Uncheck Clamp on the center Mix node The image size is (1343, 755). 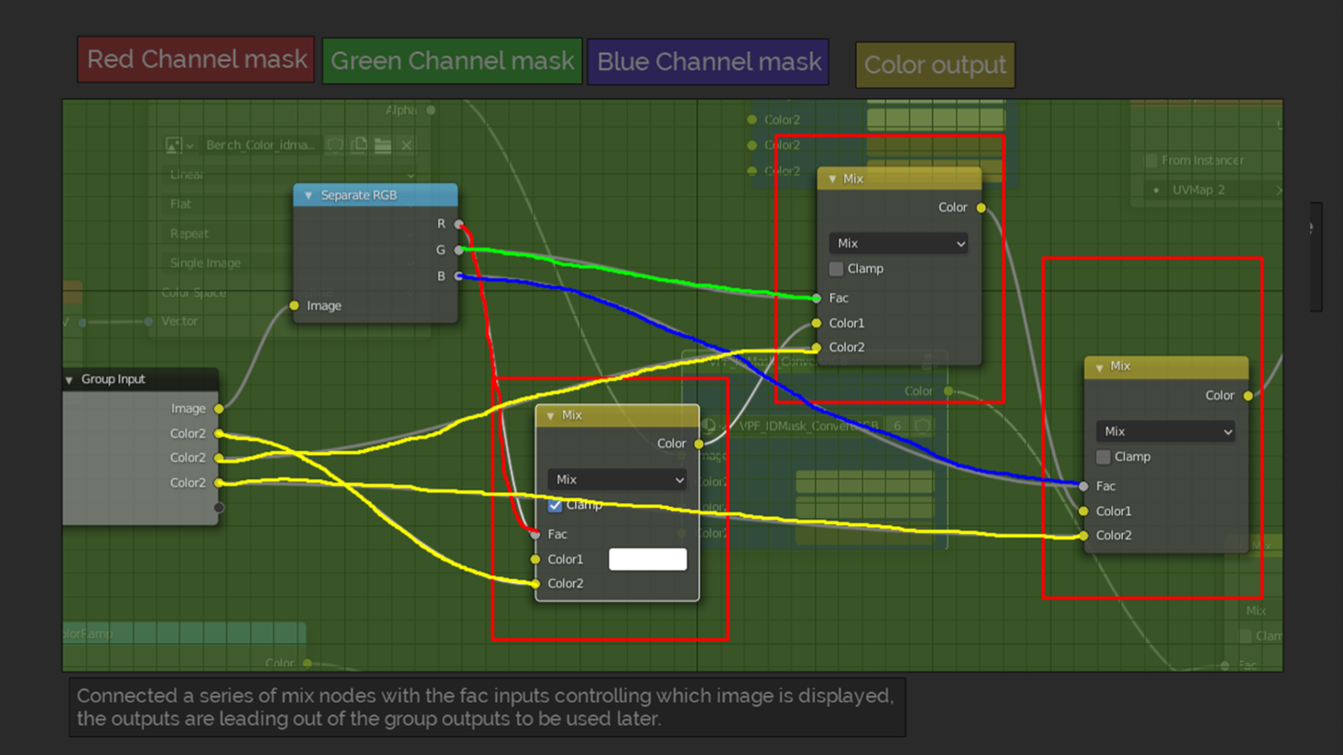point(555,505)
